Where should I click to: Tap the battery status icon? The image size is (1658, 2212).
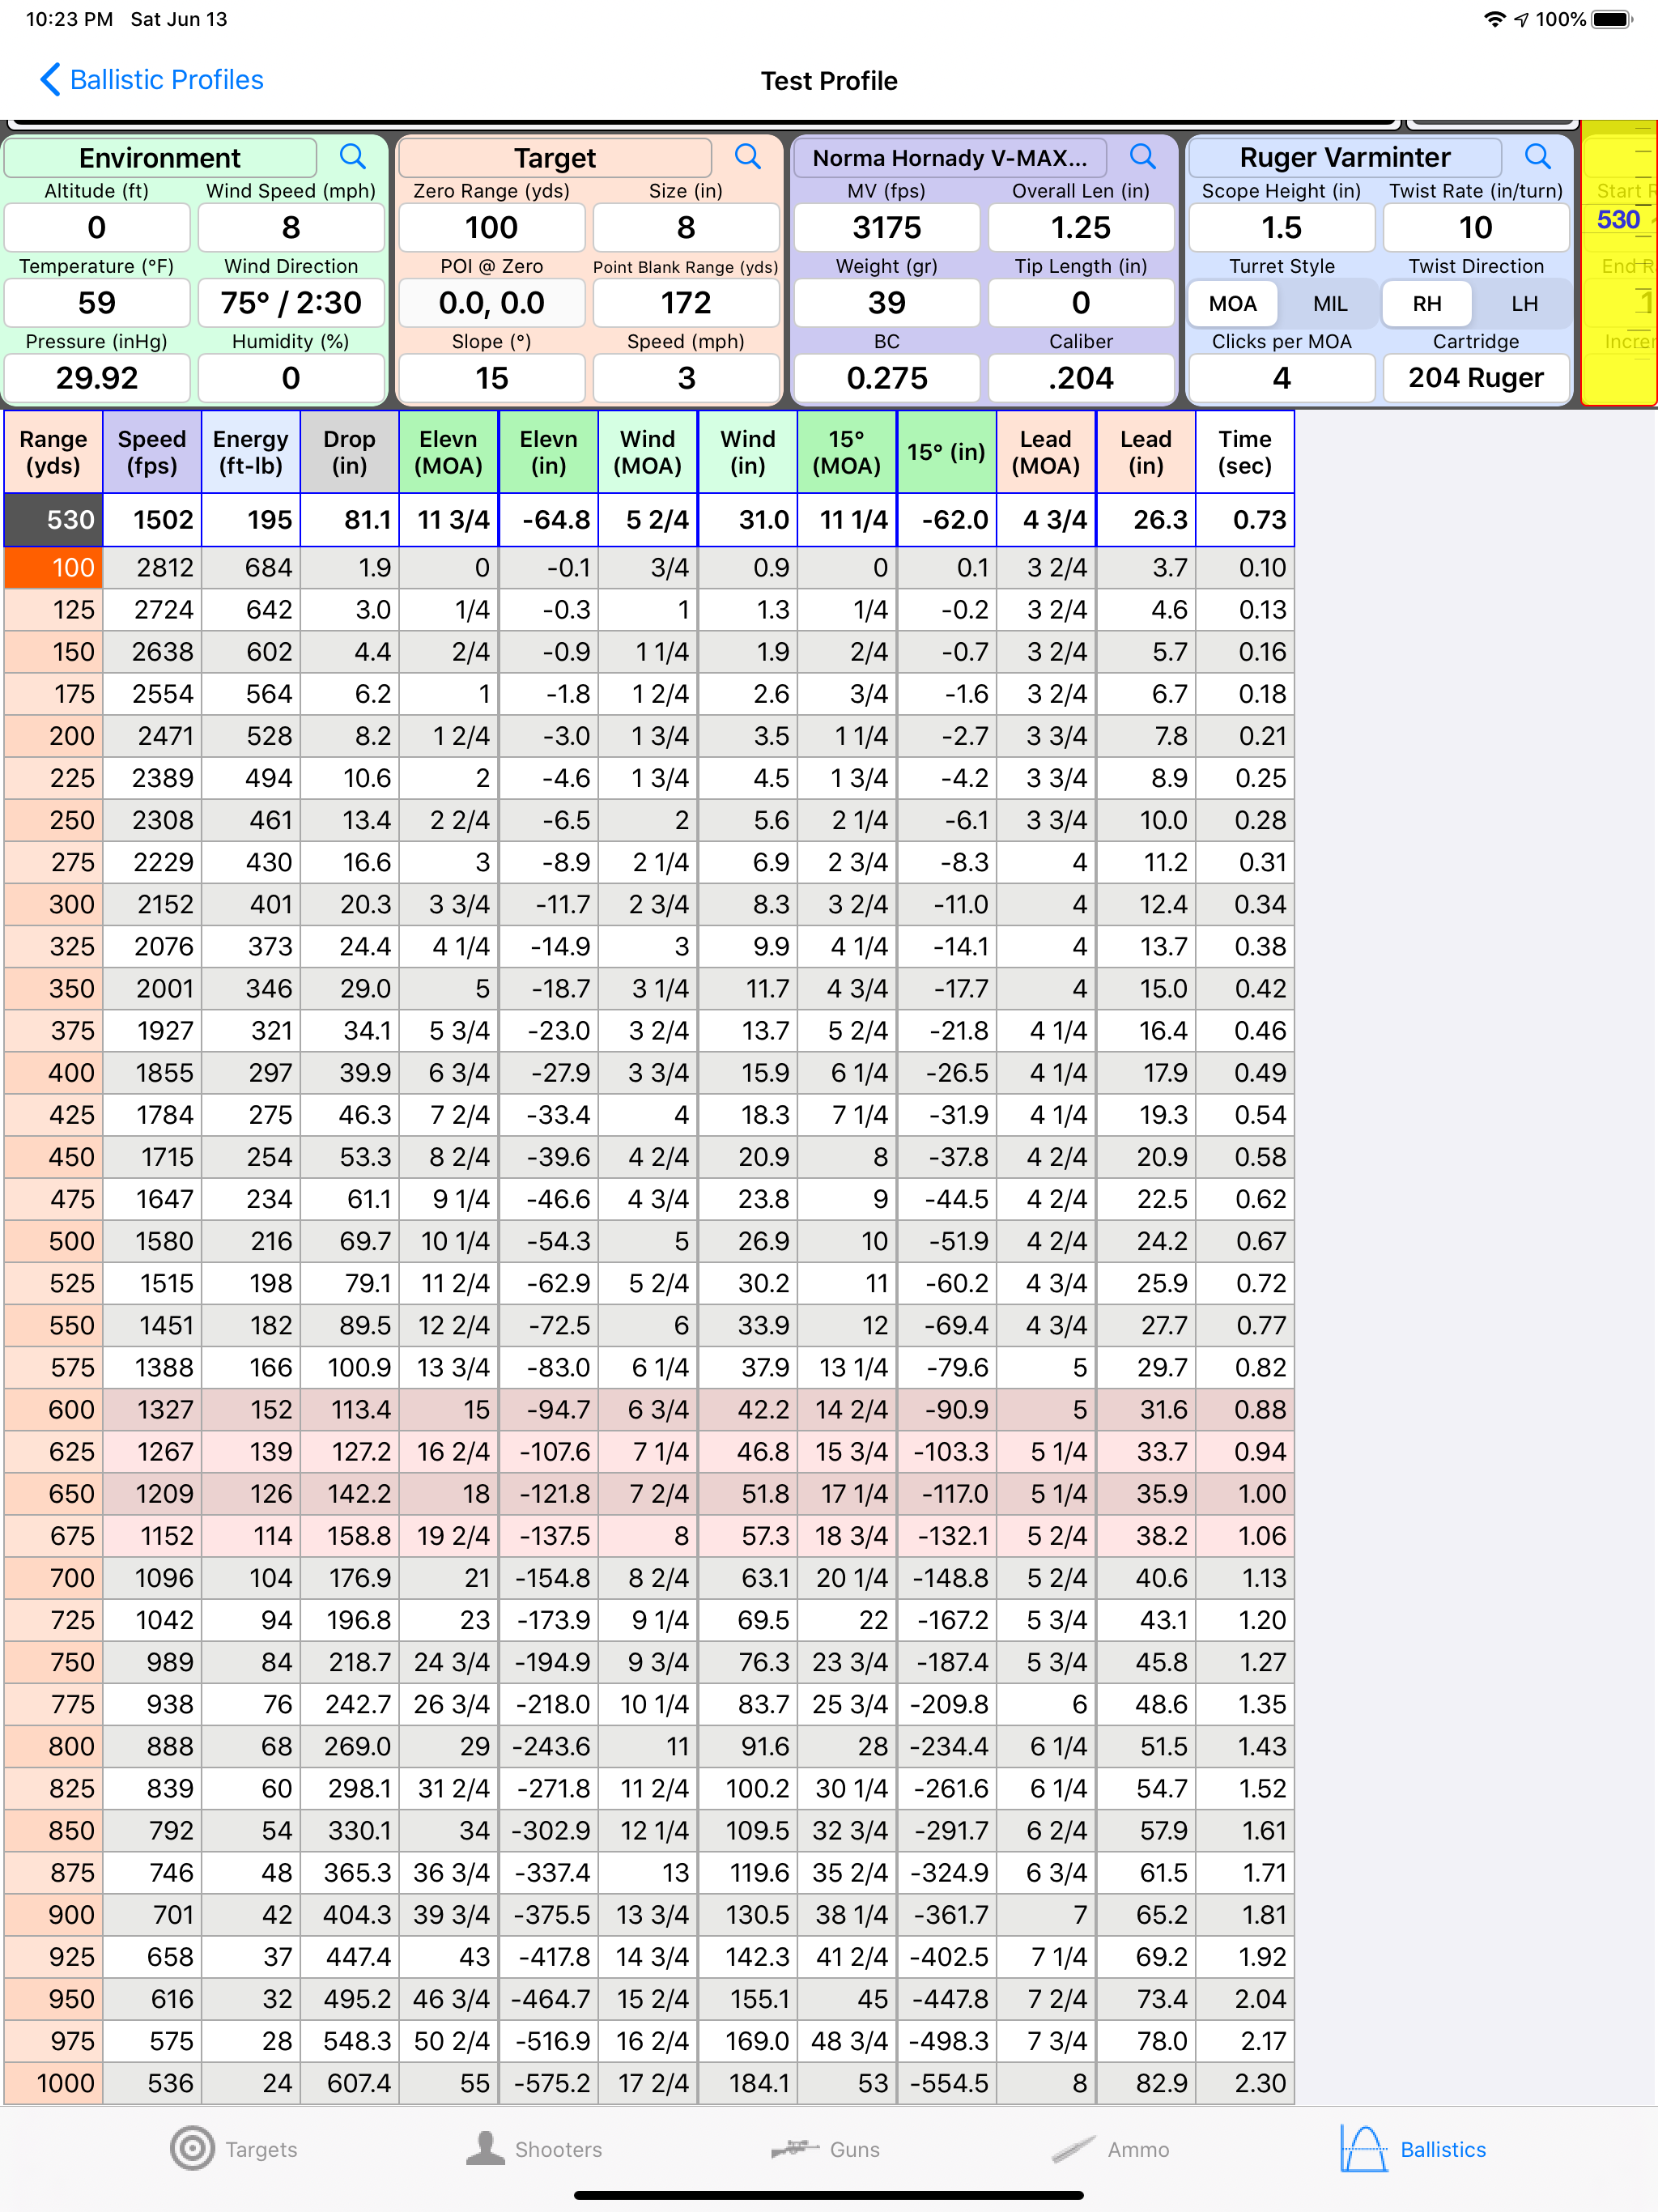(1611, 19)
